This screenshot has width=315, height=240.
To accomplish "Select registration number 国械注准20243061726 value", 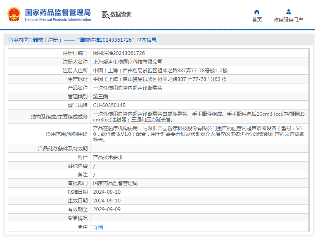I will pyautogui.click(x=119, y=53).
